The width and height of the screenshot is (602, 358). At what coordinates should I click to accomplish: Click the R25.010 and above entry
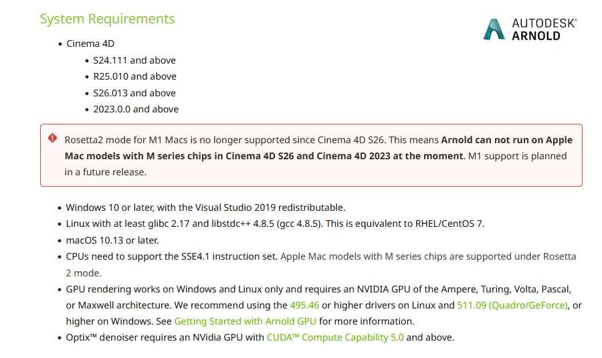tap(134, 76)
